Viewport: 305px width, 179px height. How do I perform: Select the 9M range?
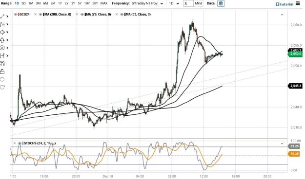53,3
